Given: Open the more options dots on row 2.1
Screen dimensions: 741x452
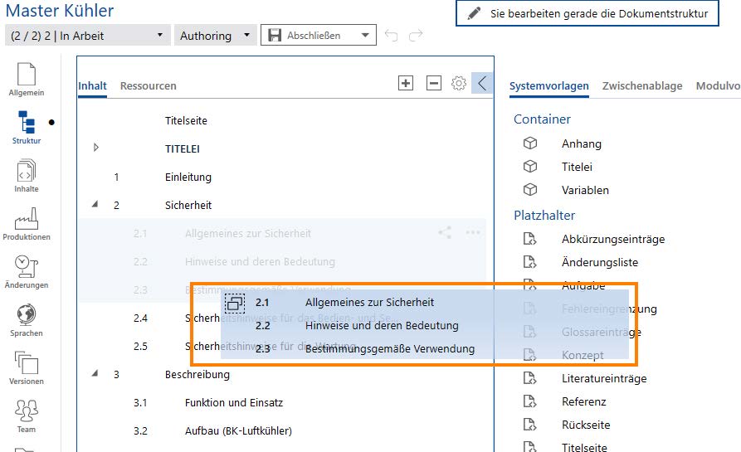Looking at the screenshot, I should point(473,232).
